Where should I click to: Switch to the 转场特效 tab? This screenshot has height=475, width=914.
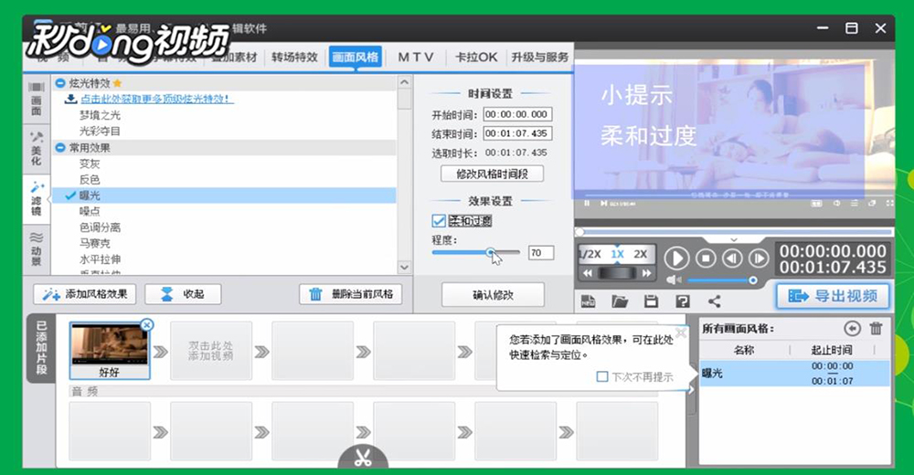[294, 58]
